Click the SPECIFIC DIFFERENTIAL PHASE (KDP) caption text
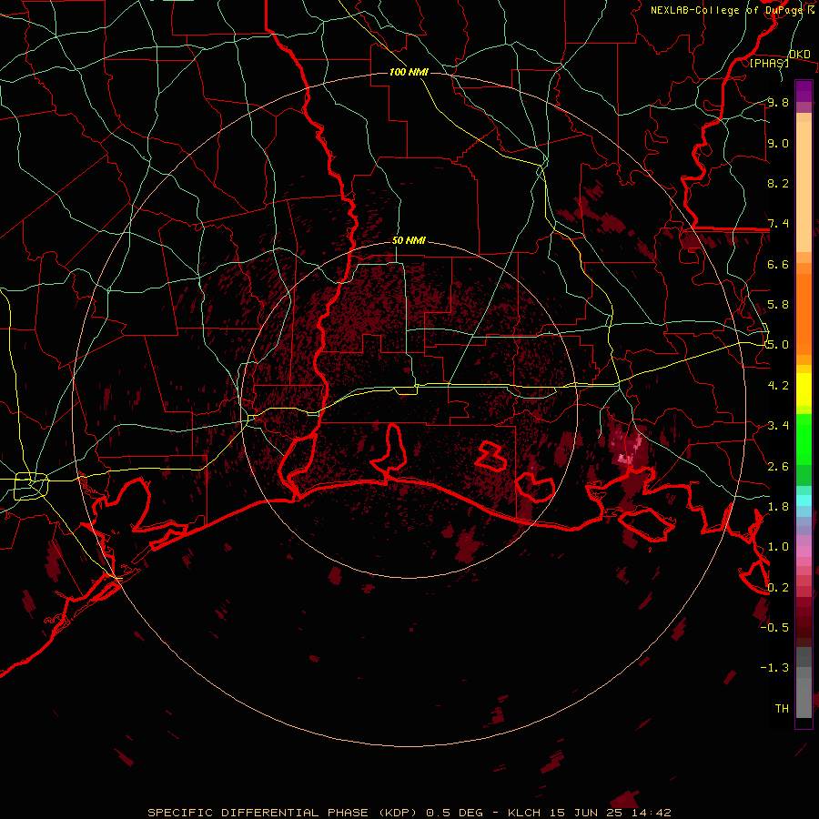 285,813
